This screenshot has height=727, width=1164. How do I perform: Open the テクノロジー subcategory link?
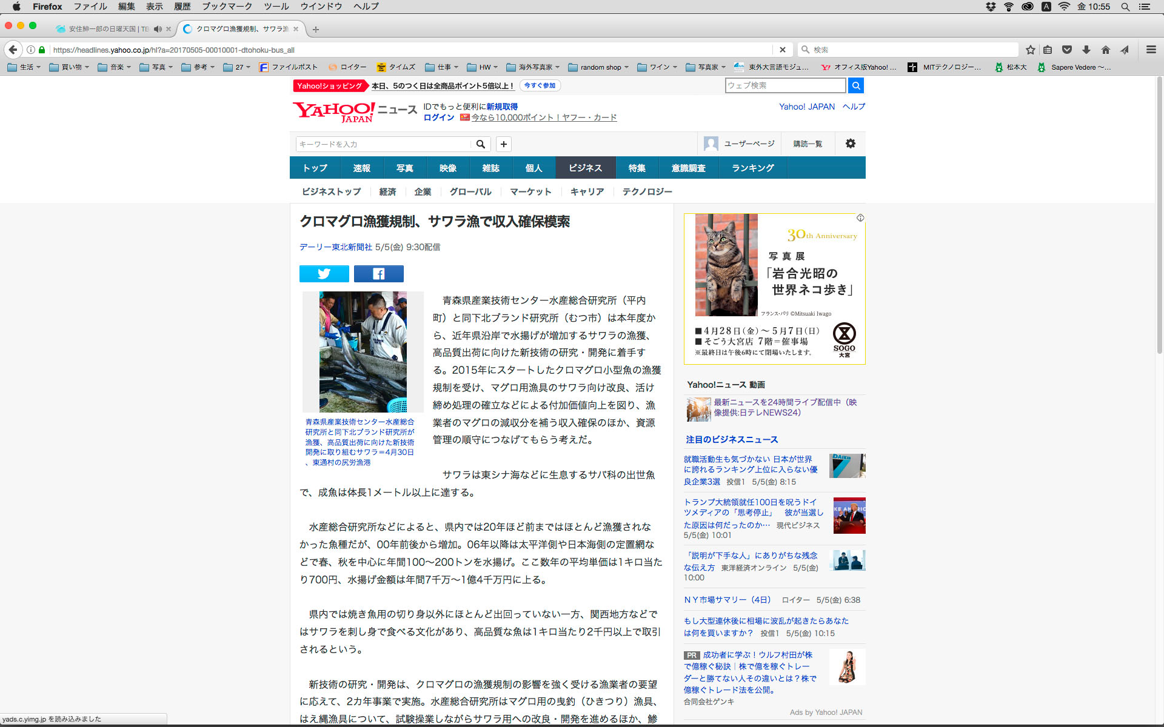(x=647, y=191)
